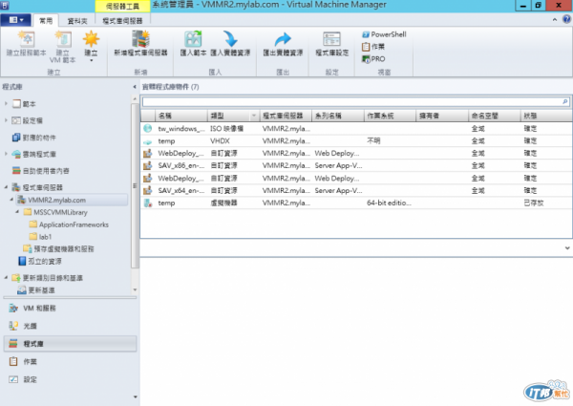The width and height of the screenshot is (573, 406).
Task: Click the 匯入範本 ribbon icon
Action: [193, 38]
